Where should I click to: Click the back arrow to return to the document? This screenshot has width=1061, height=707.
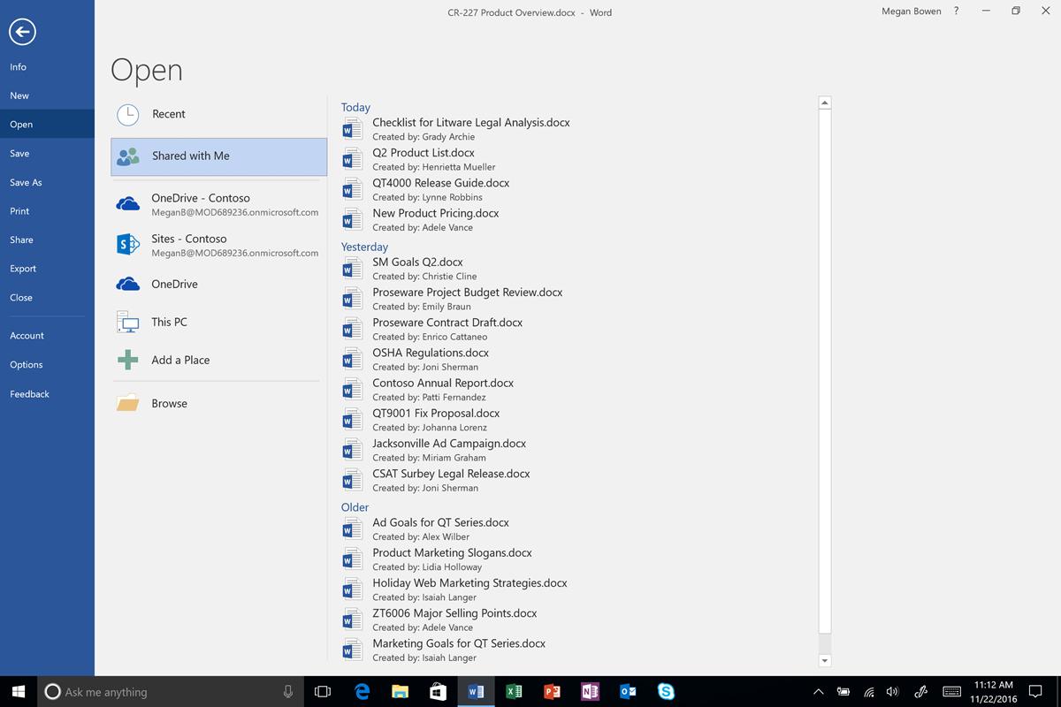[22, 32]
